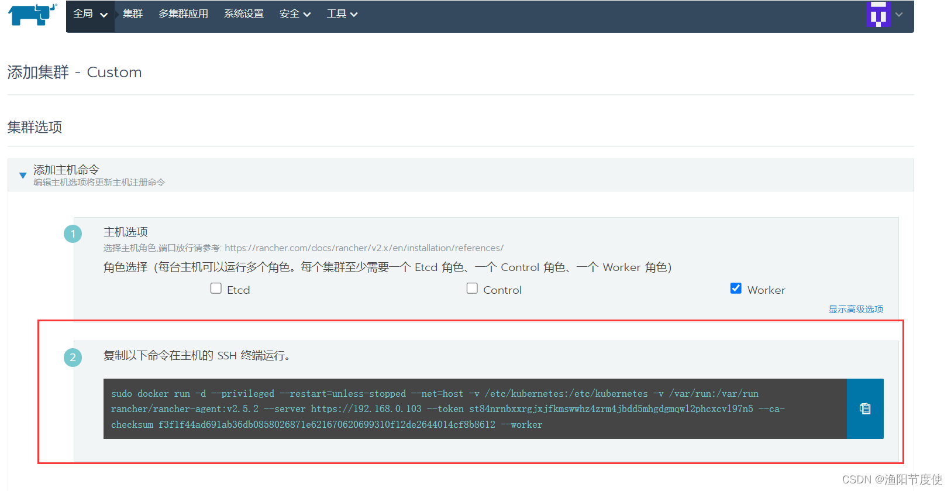Screen dimensions: 951x491
Task: Go to the 集群 menu item
Action: tap(133, 14)
